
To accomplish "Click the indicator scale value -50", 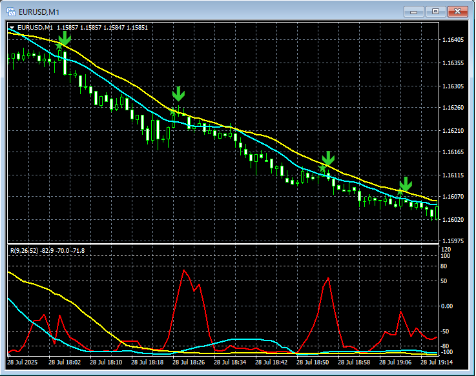I will (445, 331).
